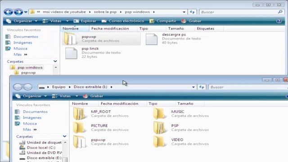
Task: Select 'Disco extraíble (E:)' in folder tree
Action: pos(44,158)
